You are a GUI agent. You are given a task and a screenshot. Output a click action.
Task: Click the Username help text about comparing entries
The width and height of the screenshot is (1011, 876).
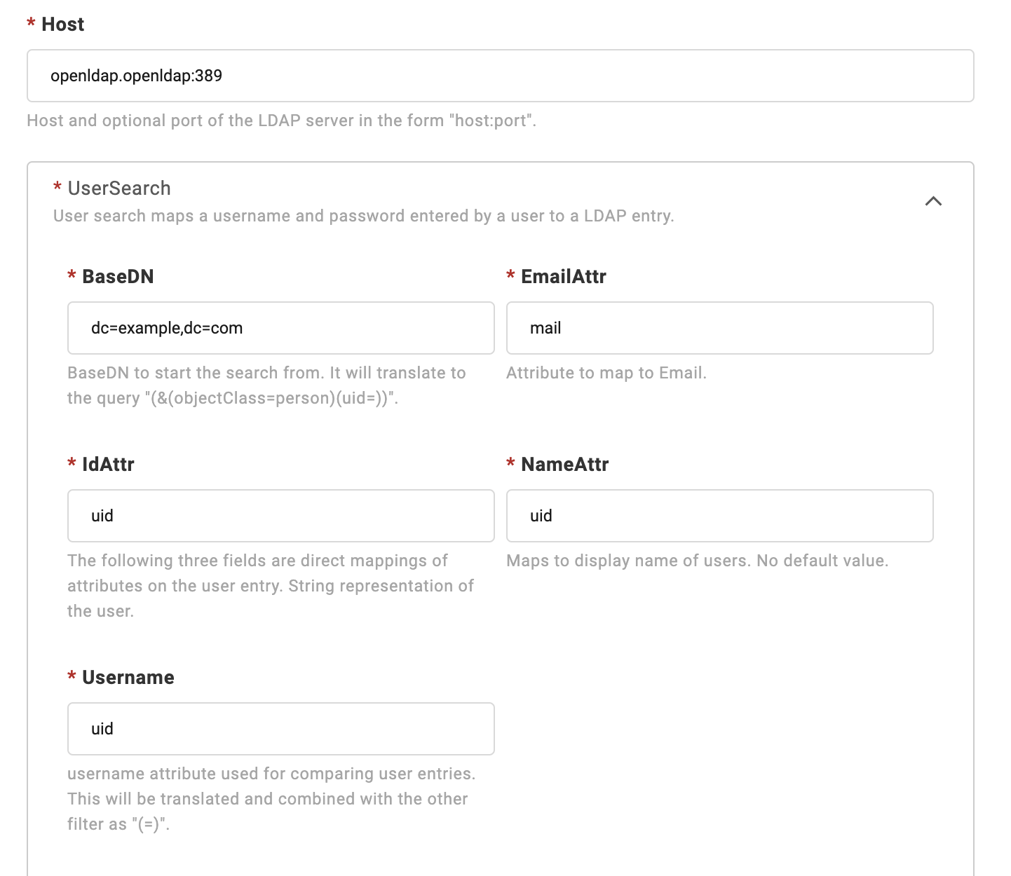[x=271, y=799]
